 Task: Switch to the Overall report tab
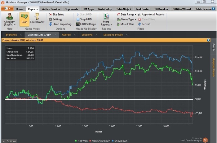point(66,35)
